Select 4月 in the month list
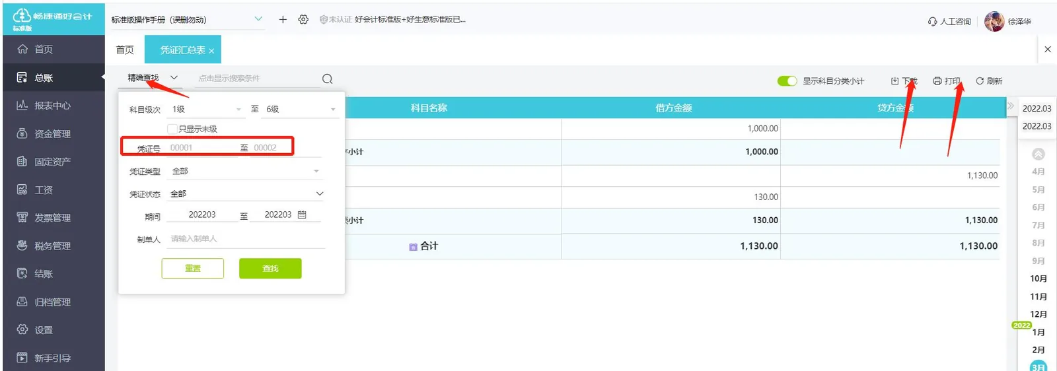The image size is (1057, 371). [1039, 172]
